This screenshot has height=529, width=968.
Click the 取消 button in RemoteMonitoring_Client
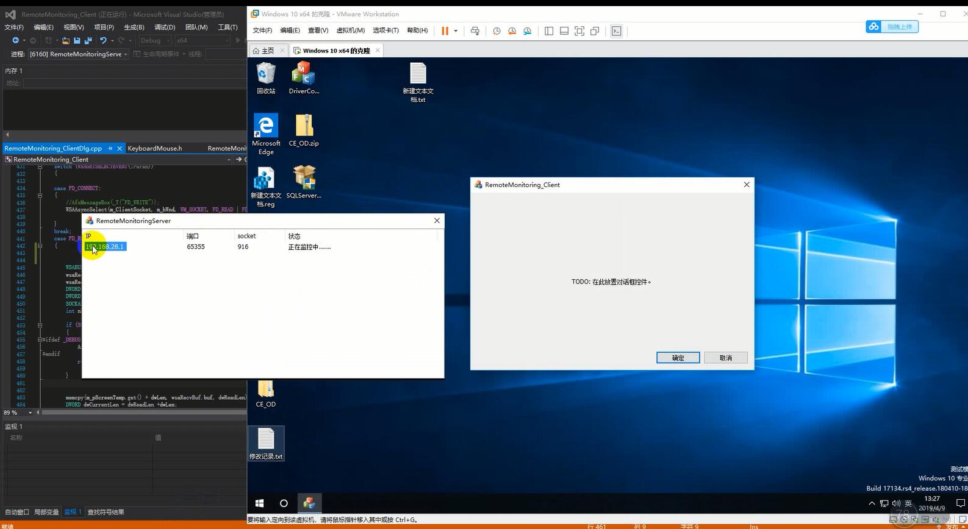726,358
